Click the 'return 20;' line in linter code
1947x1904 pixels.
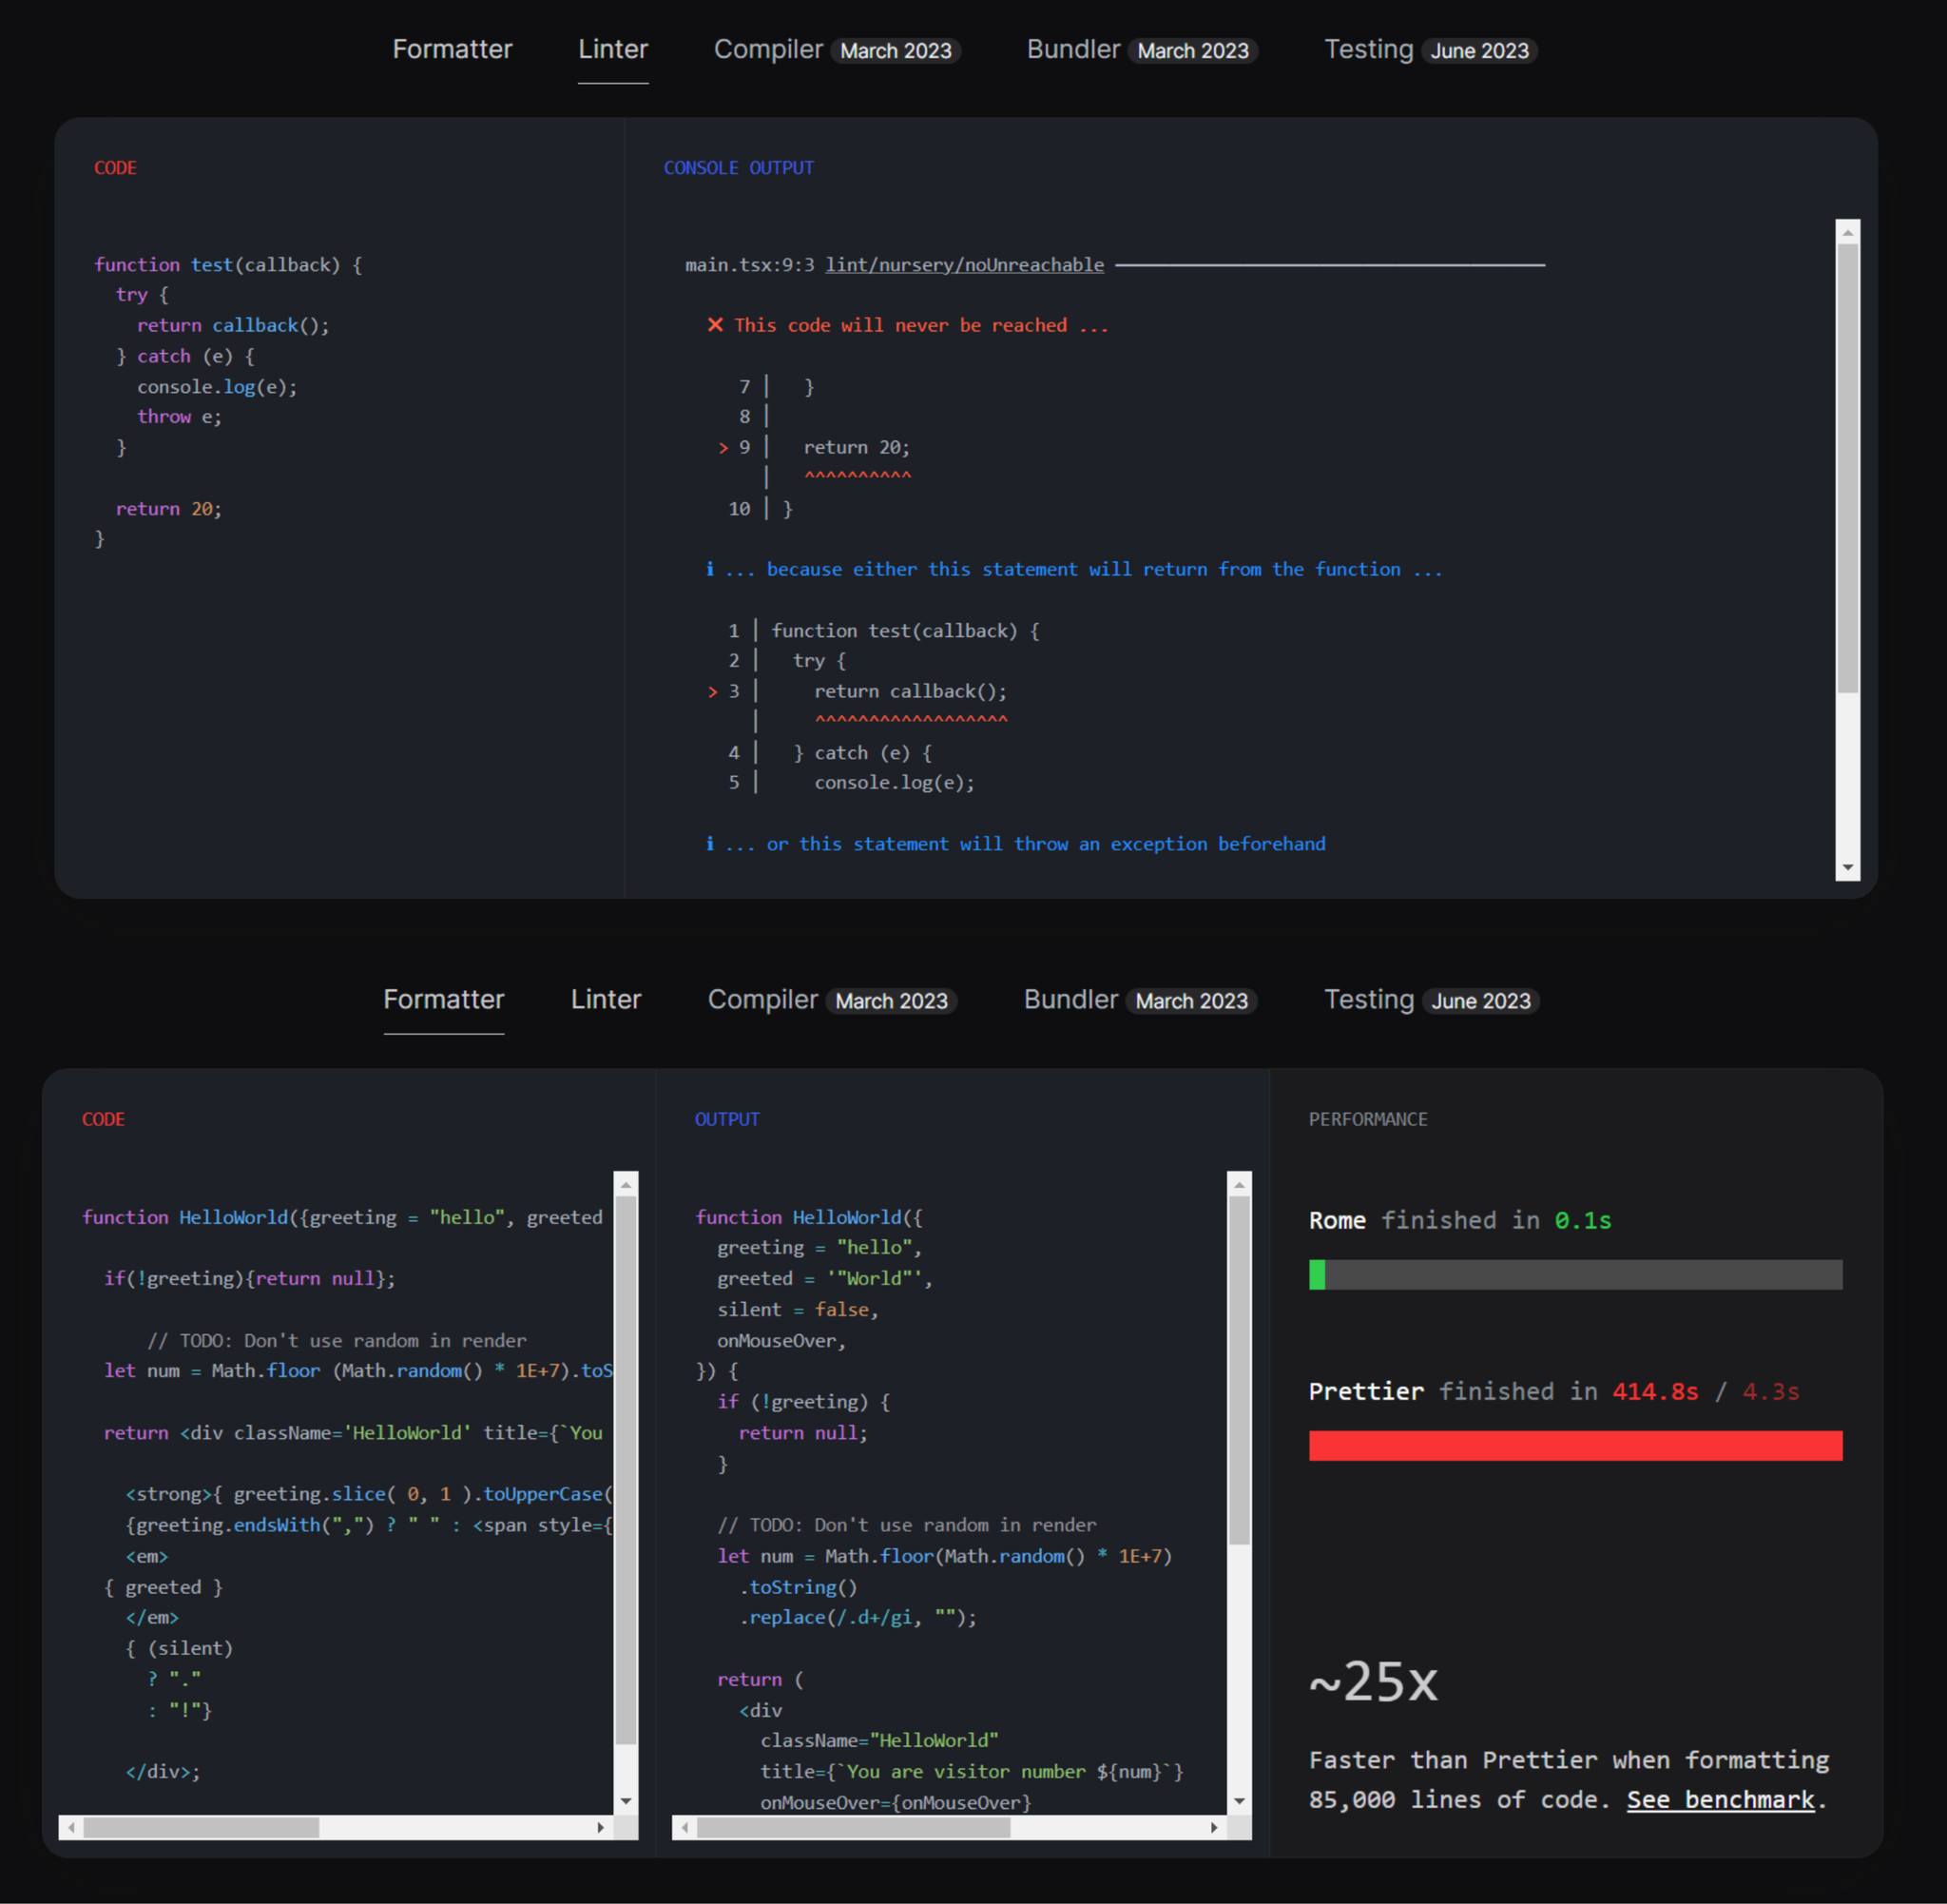click(x=169, y=508)
